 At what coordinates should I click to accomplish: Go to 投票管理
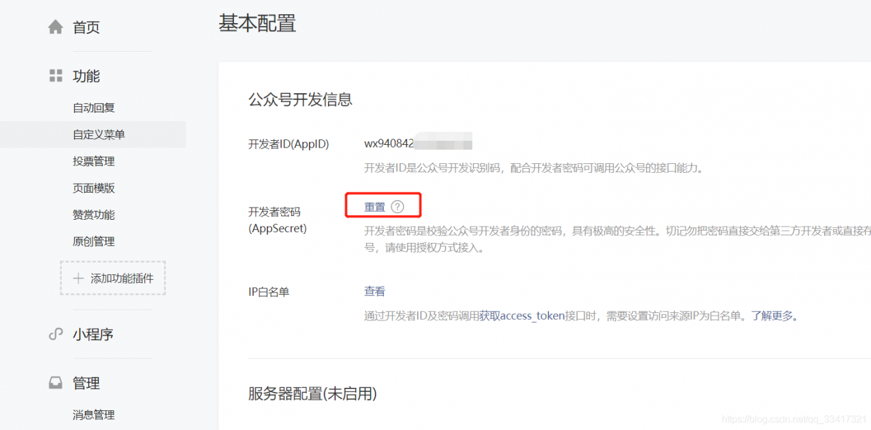tap(94, 161)
